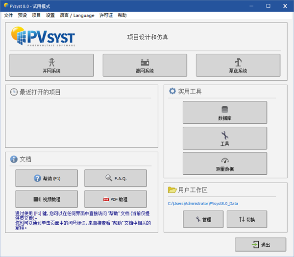The width and height of the screenshot is (294, 257).
Task: Click the blue question mark help icon
Action: 37,178
